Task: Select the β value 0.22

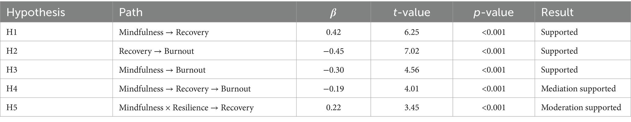Action: pos(333,107)
